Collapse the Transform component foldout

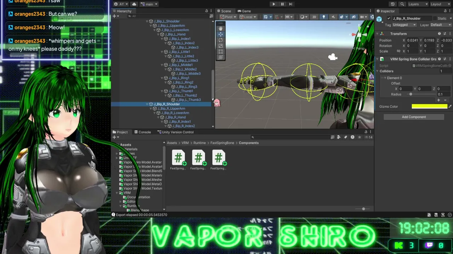pos(377,34)
